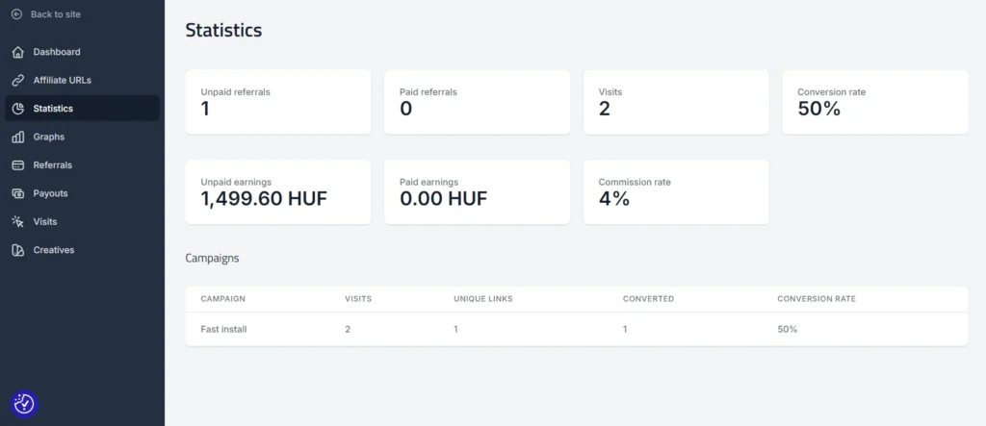The image size is (986, 426).
Task: Click the Affiliate URLs link icon
Action: (17, 81)
